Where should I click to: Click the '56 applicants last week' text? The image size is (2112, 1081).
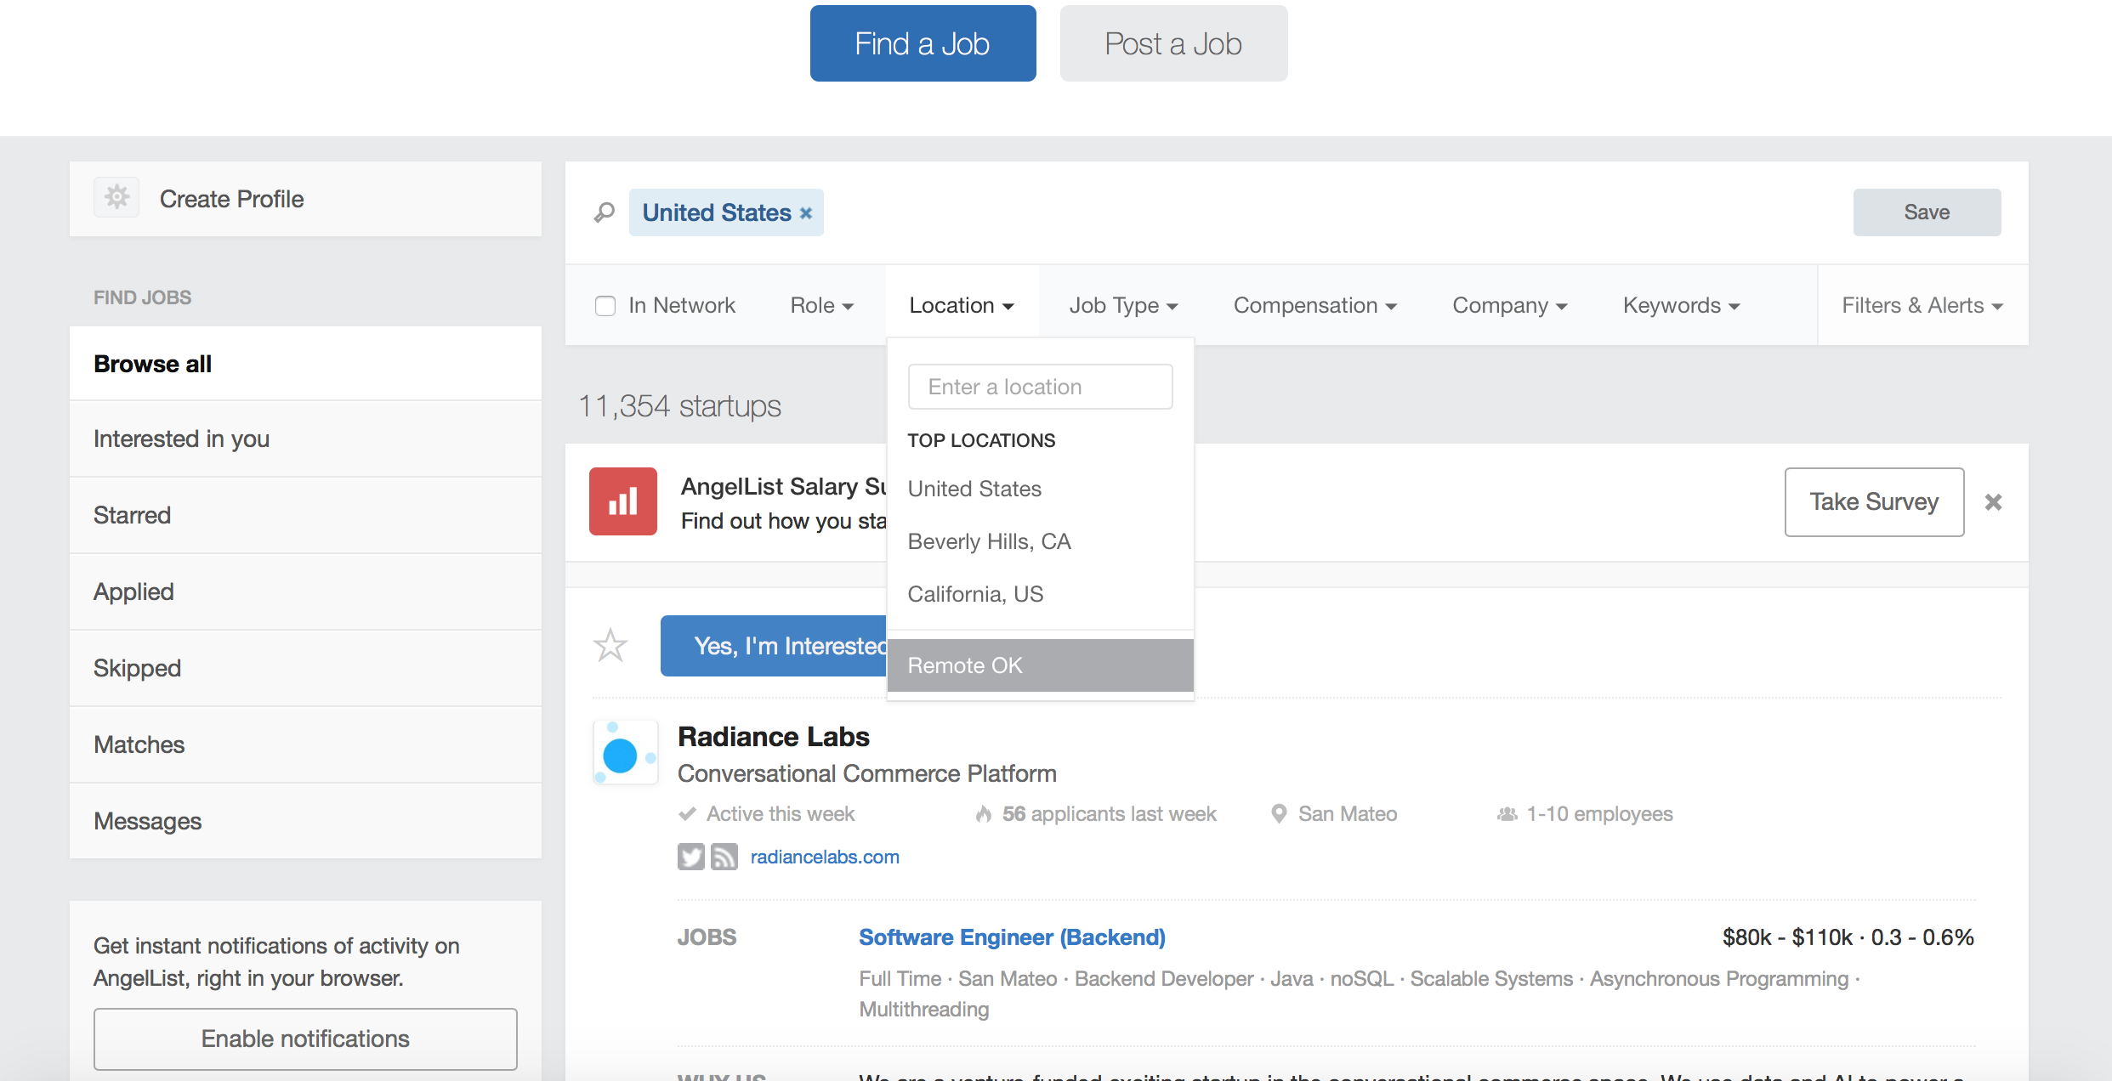click(x=1110, y=814)
